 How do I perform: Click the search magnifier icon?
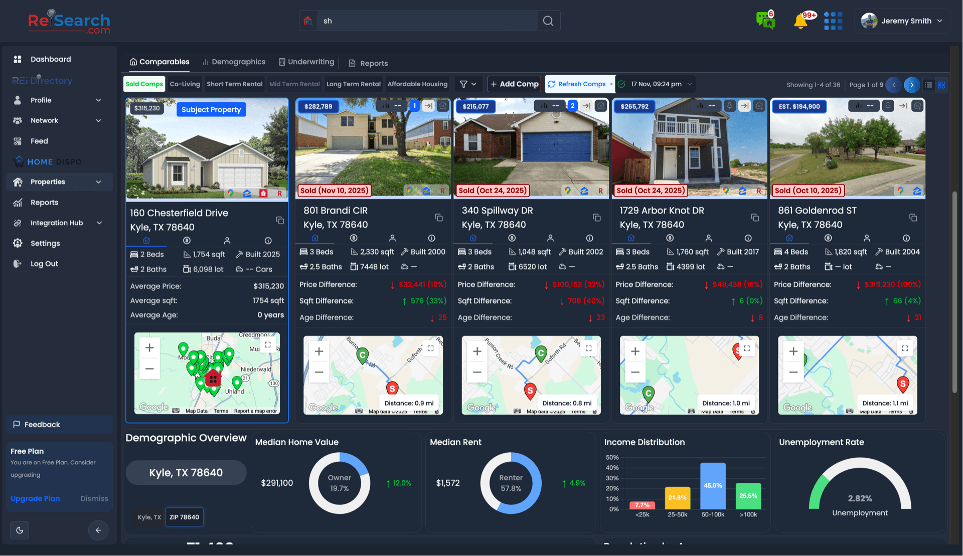pos(548,21)
